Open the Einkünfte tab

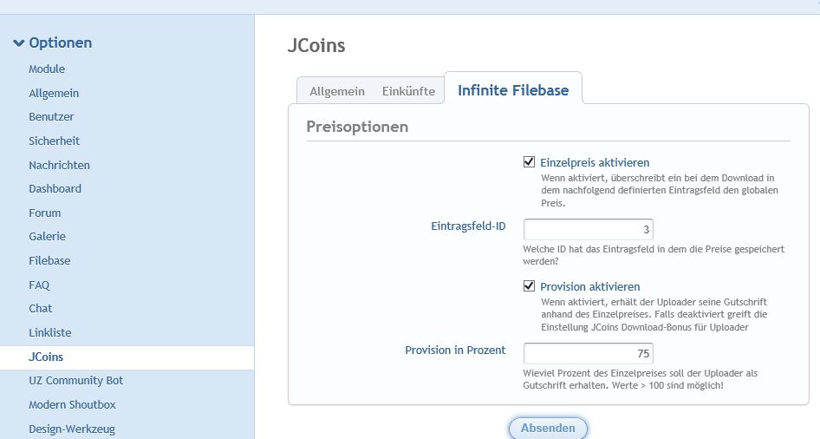click(x=408, y=91)
